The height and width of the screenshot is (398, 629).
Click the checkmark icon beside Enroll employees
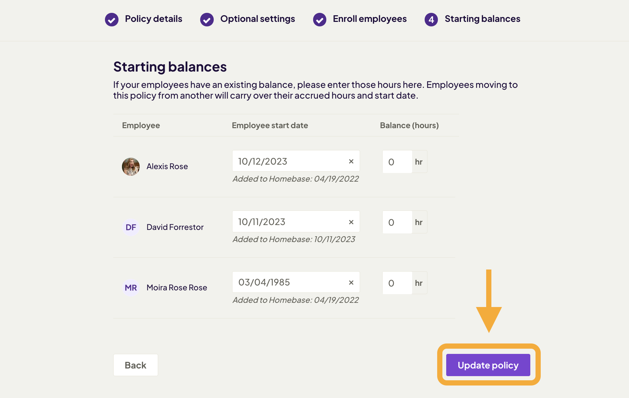tap(319, 20)
